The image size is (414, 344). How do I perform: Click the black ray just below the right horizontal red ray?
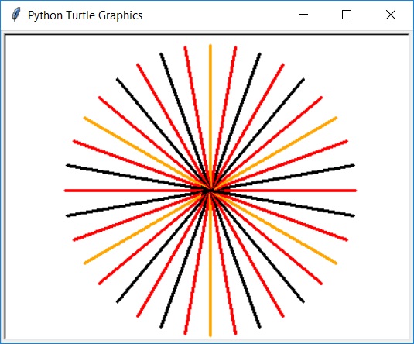(290, 205)
